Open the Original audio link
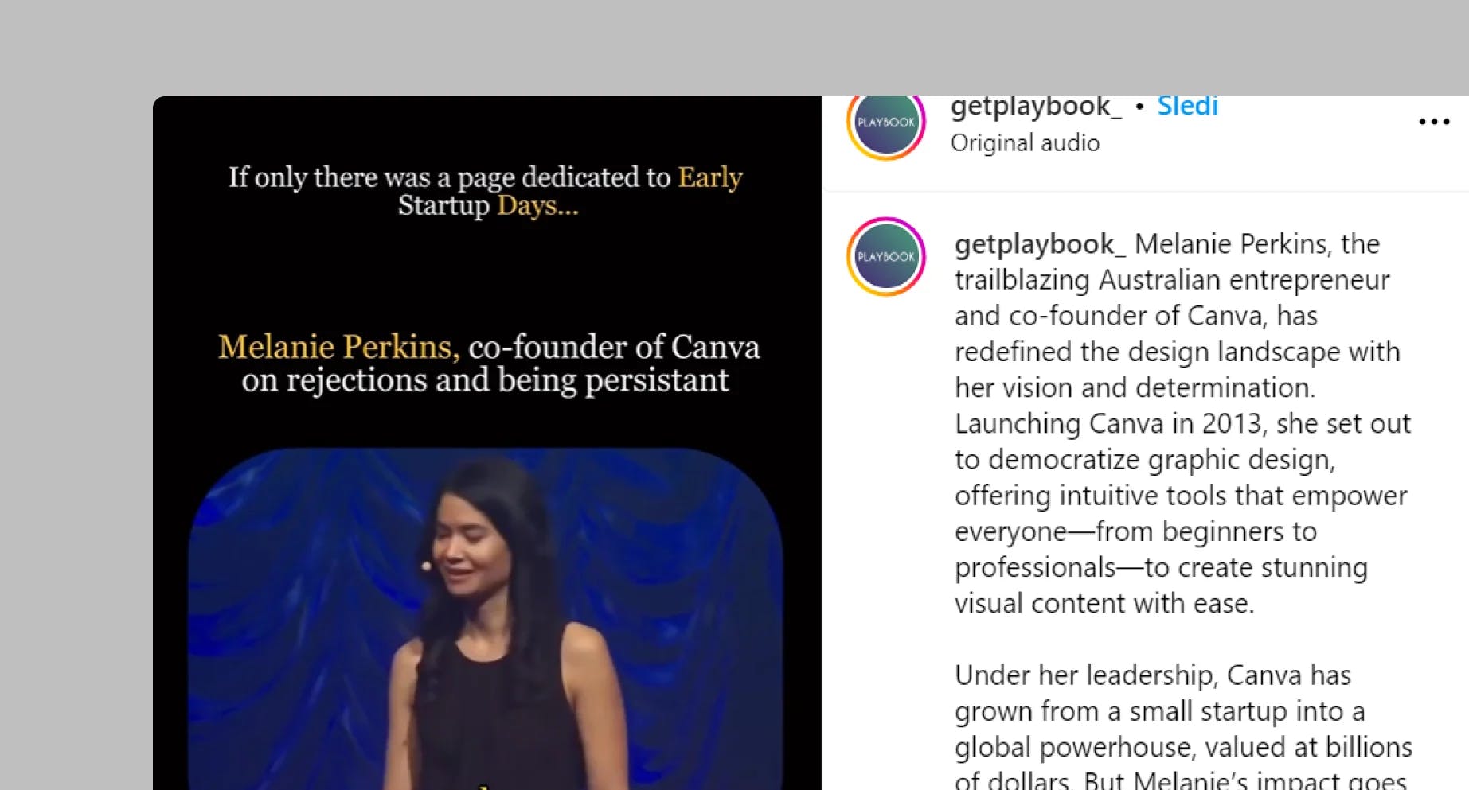 tap(1025, 143)
